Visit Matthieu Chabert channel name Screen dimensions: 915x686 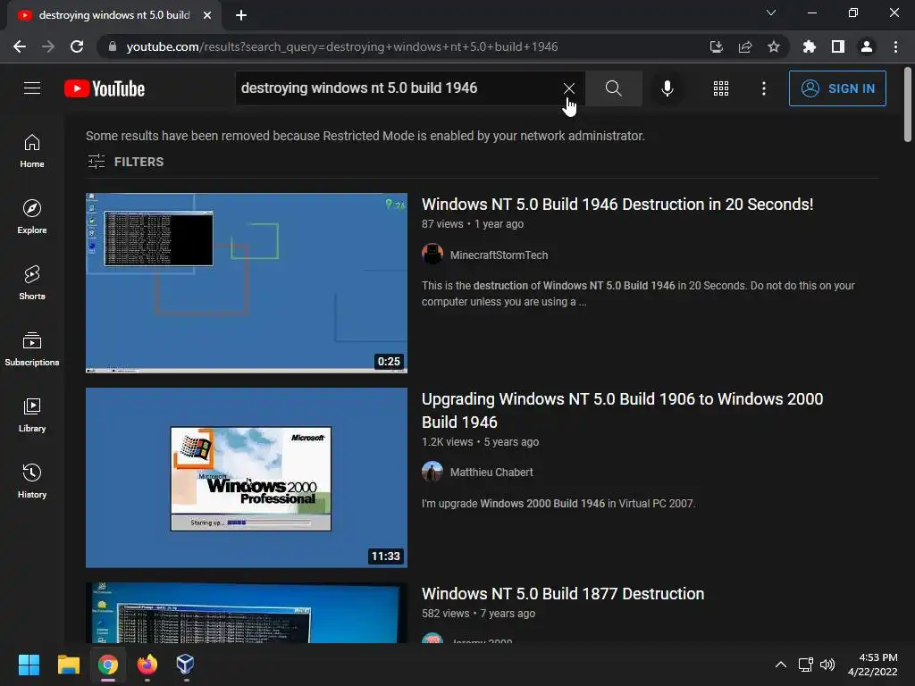[491, 472]
